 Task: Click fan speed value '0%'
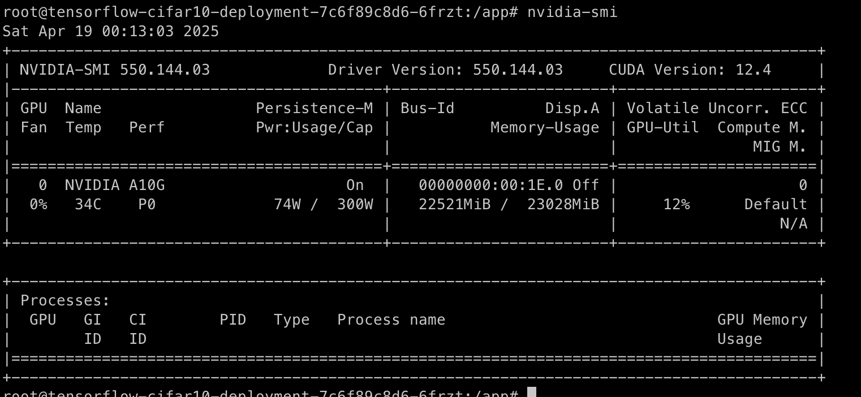click(38, 204)
